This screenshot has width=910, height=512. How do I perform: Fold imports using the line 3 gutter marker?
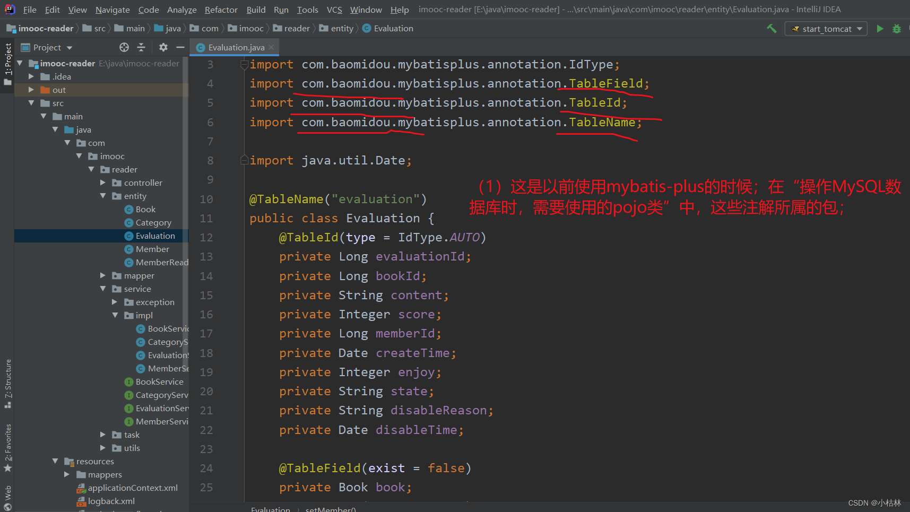coord(244,65)
